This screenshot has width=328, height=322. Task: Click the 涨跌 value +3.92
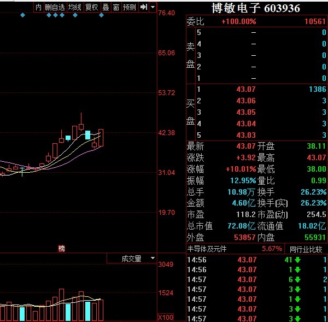coord(246,157)
